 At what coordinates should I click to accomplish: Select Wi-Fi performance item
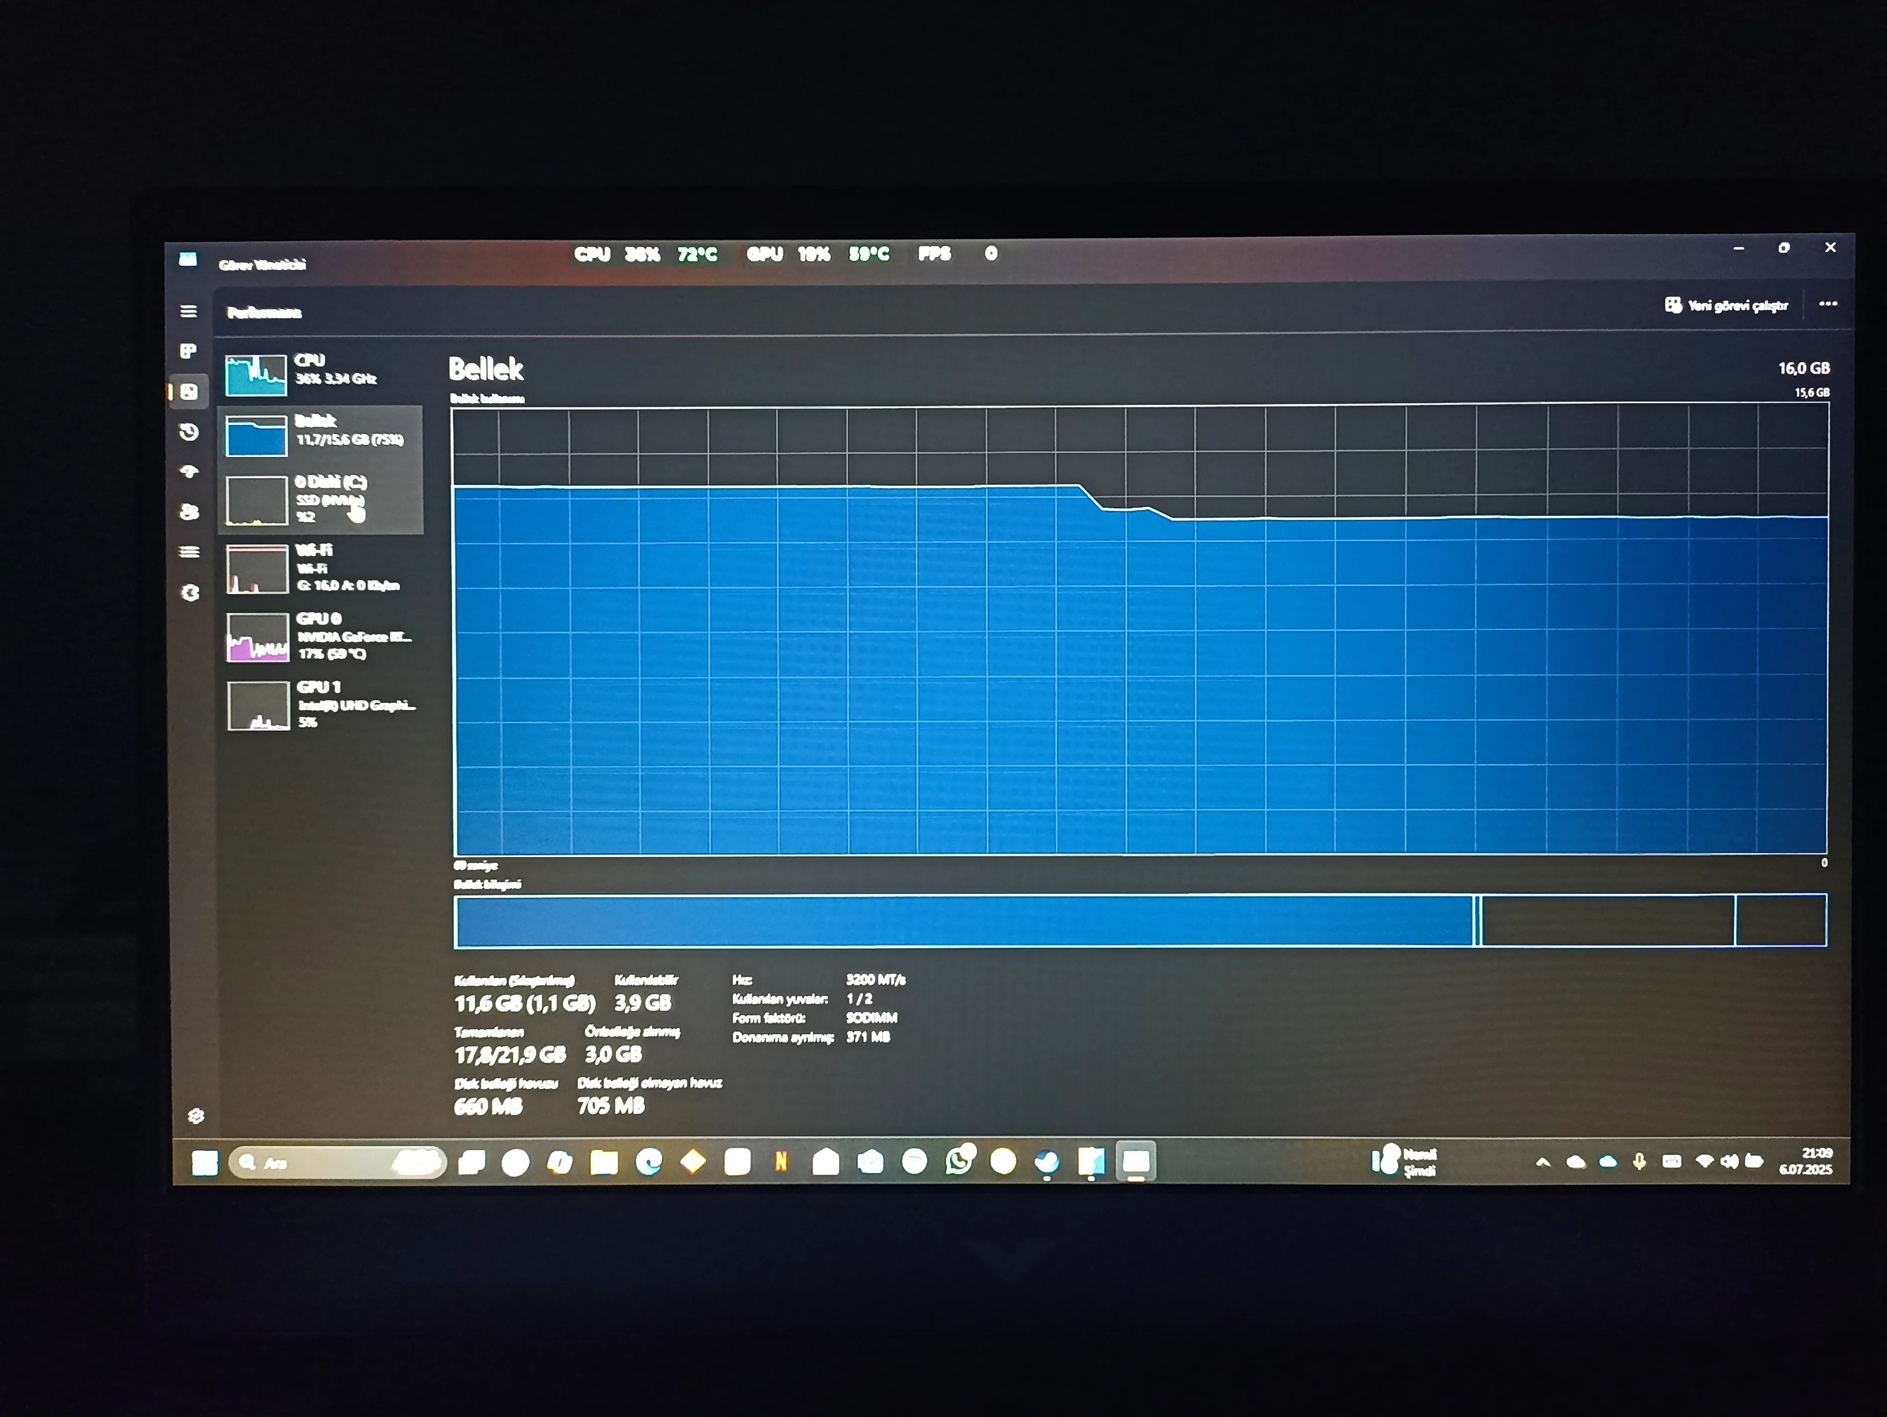pyautogui.click(x=320, y=568)
